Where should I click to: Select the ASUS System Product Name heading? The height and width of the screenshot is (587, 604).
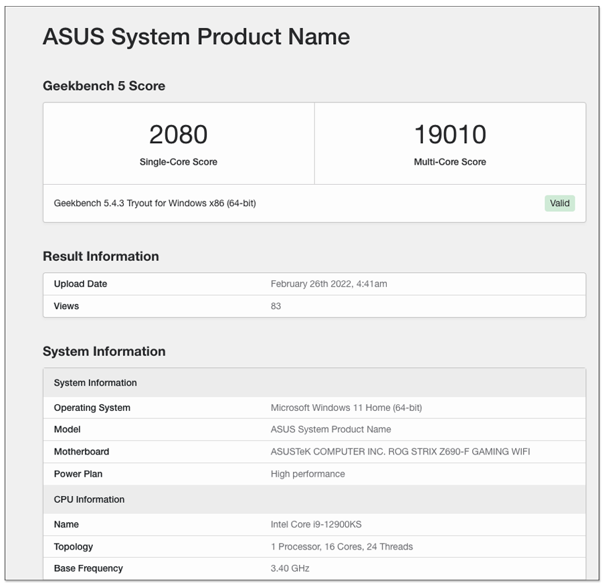[x=196, y=37]
